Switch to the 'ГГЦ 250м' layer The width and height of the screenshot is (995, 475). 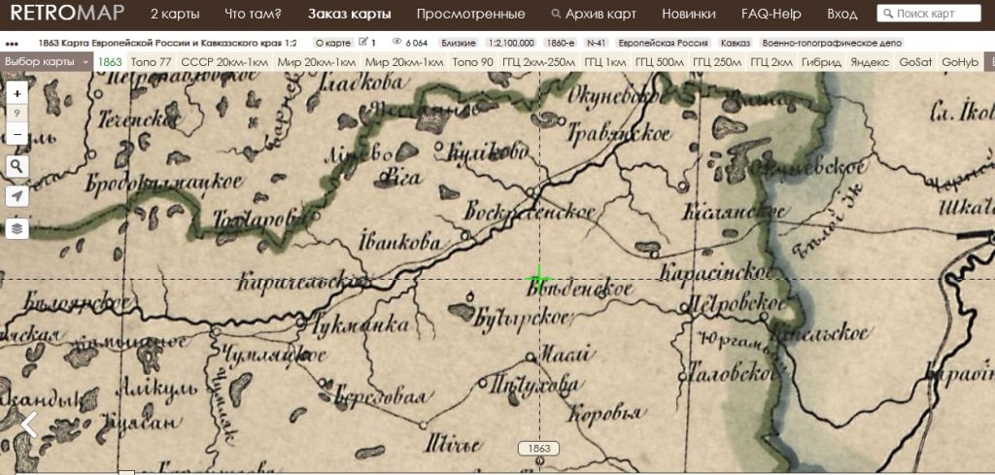pyautogui.click(x=717, y=62)
